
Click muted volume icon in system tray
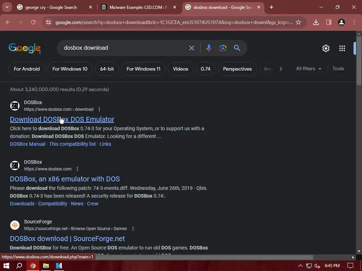317,266
